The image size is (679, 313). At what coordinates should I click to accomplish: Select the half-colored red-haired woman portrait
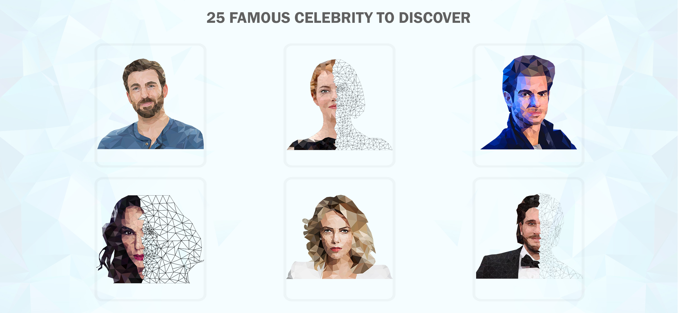(339, 105)
